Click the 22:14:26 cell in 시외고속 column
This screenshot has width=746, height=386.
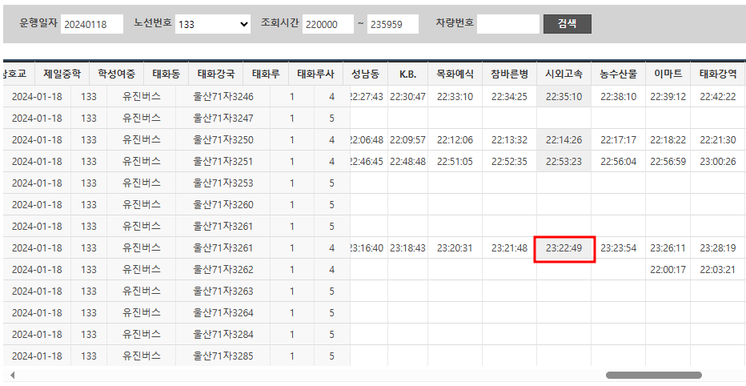[564, 140]
